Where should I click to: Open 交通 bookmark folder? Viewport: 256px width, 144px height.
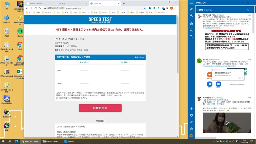(x=73, y=12)
